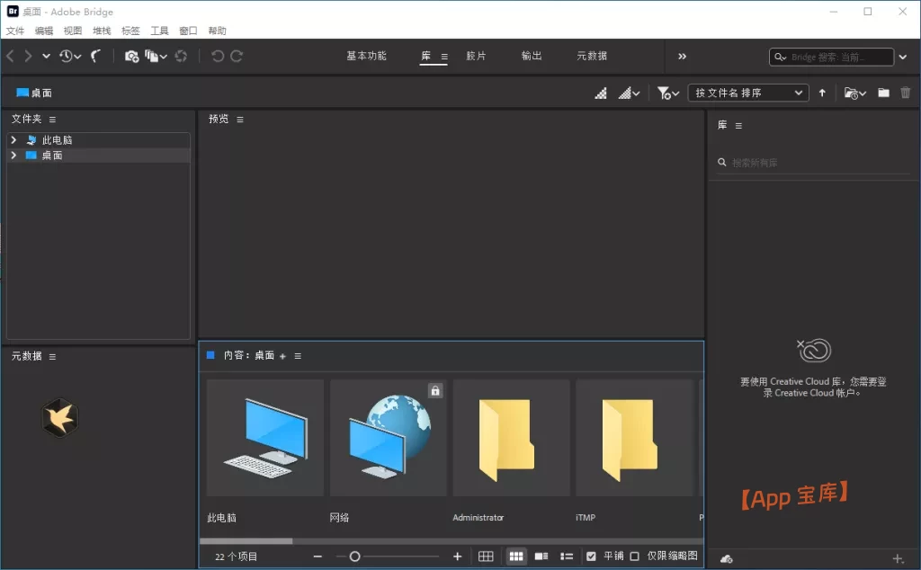921x570 pixels.
Task: Click the Undo arrow in the toolbar
Action: tap(216, 56)
